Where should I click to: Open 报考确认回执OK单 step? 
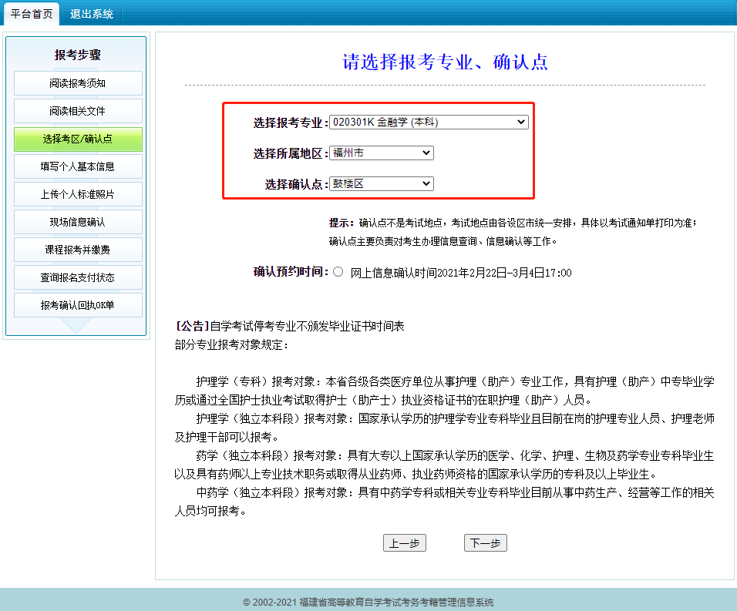click(x=78, y=305)
